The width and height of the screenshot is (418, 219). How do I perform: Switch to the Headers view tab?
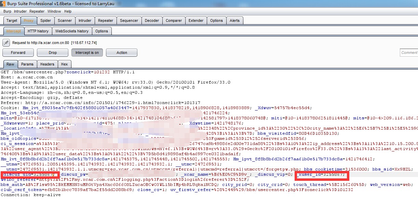pyautogui.click(x=47, y=64)
